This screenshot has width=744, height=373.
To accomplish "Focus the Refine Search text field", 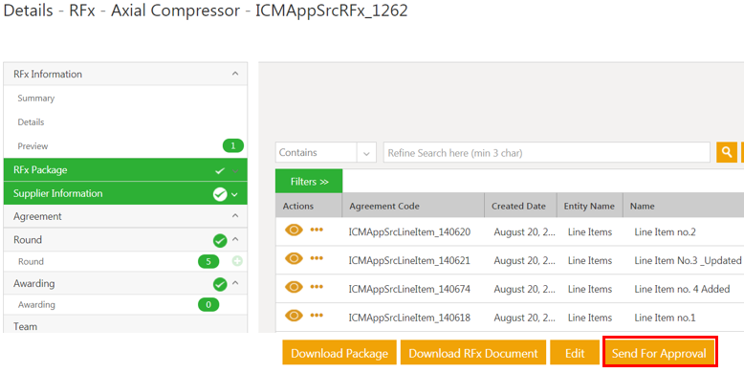I will (547, 153).
